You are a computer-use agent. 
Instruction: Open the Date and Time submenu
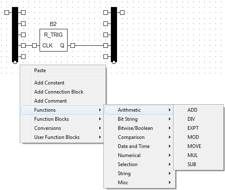click(139, 146)
